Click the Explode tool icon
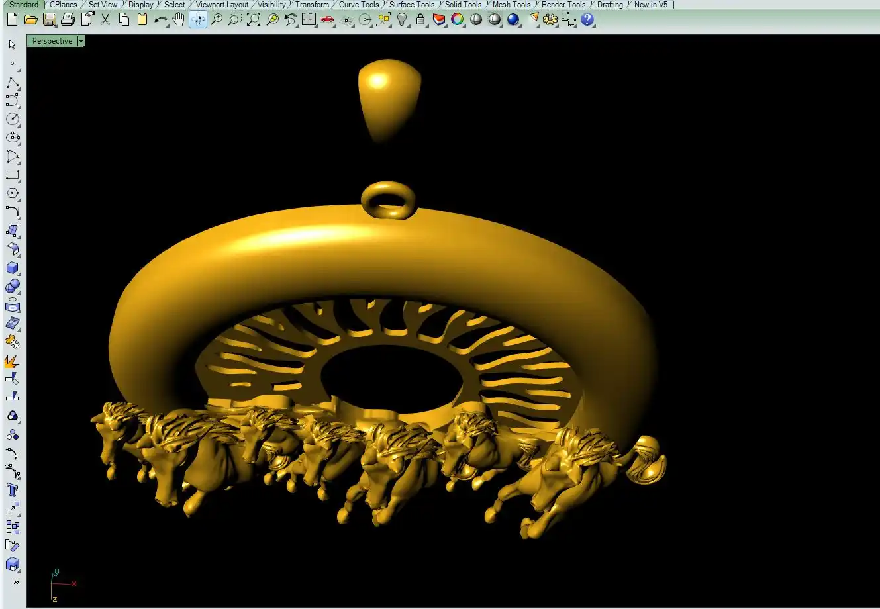This screenshot has height=609, width=880. click(12, 361)
